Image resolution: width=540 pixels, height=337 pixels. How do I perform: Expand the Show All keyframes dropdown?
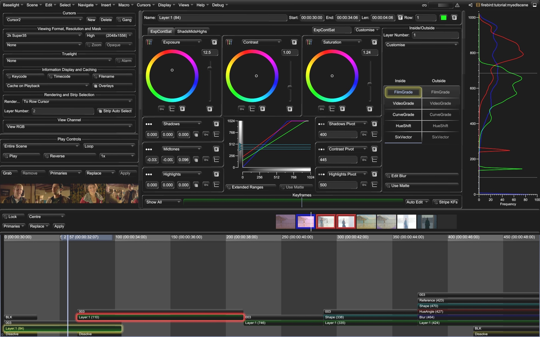163,202
